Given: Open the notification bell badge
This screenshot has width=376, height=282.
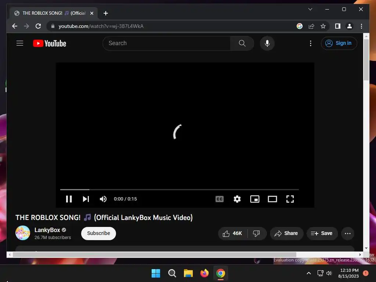Looking at the screenshot, I should 366,273.
